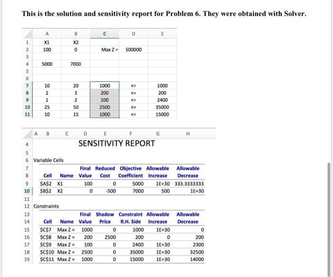Select column C header in the solution sheet

(105, 34)
